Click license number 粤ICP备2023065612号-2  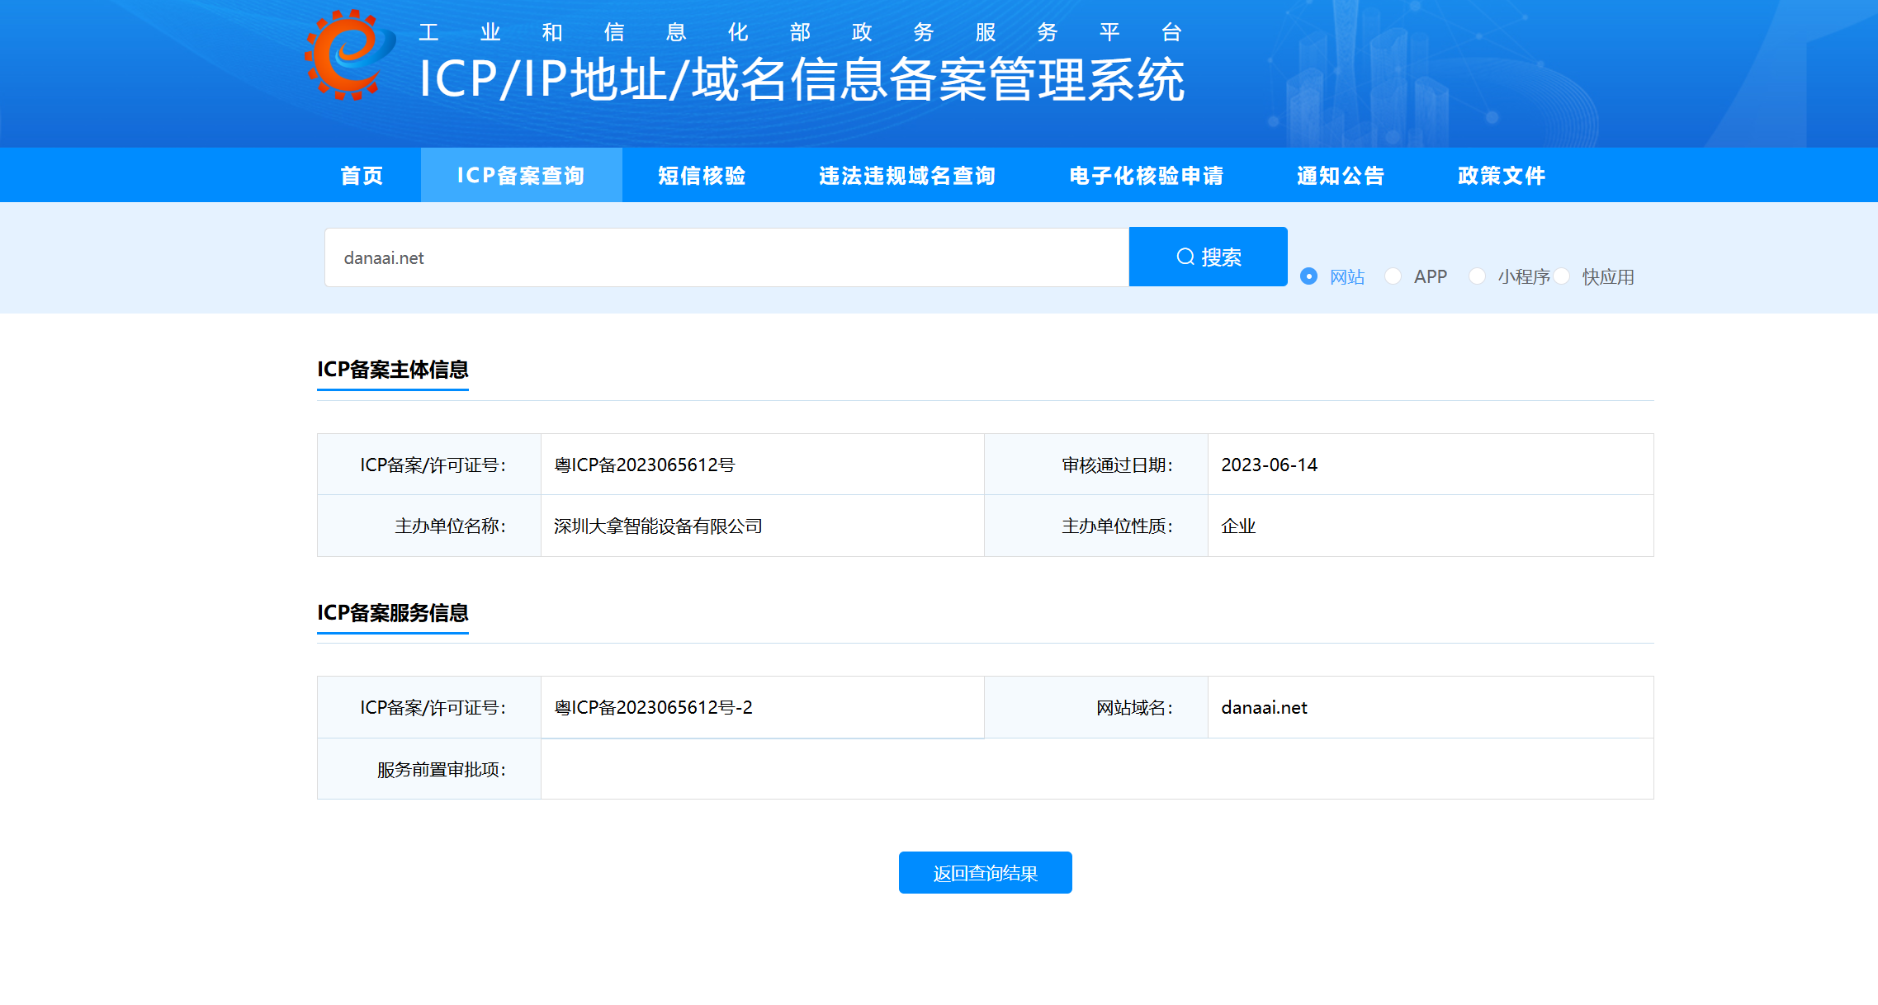[x=653, y=708]
